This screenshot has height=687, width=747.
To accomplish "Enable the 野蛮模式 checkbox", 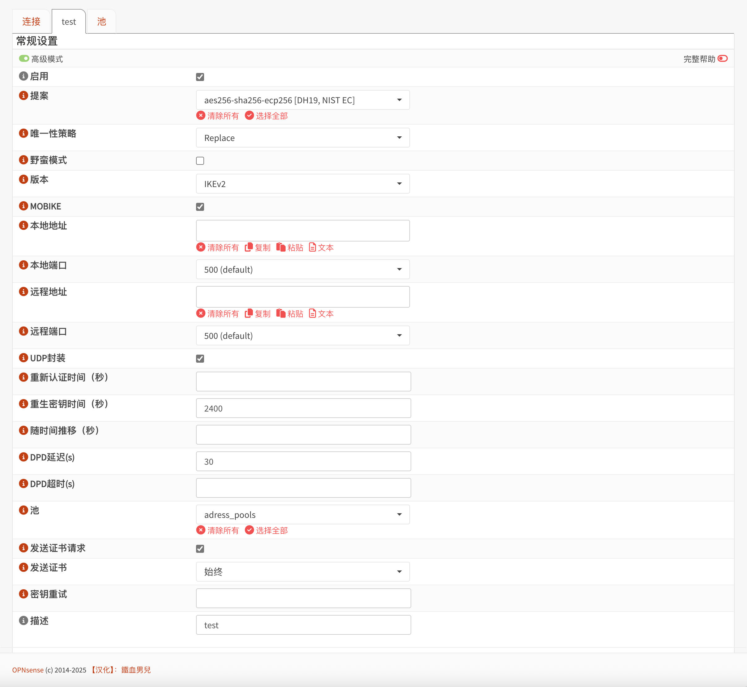I will point(200,160).
